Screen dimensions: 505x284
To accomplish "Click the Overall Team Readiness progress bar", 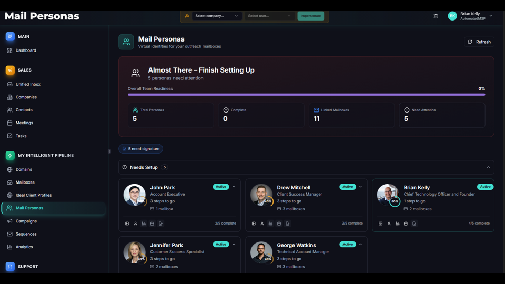I will pyautogui.click(x=306, y=95).
